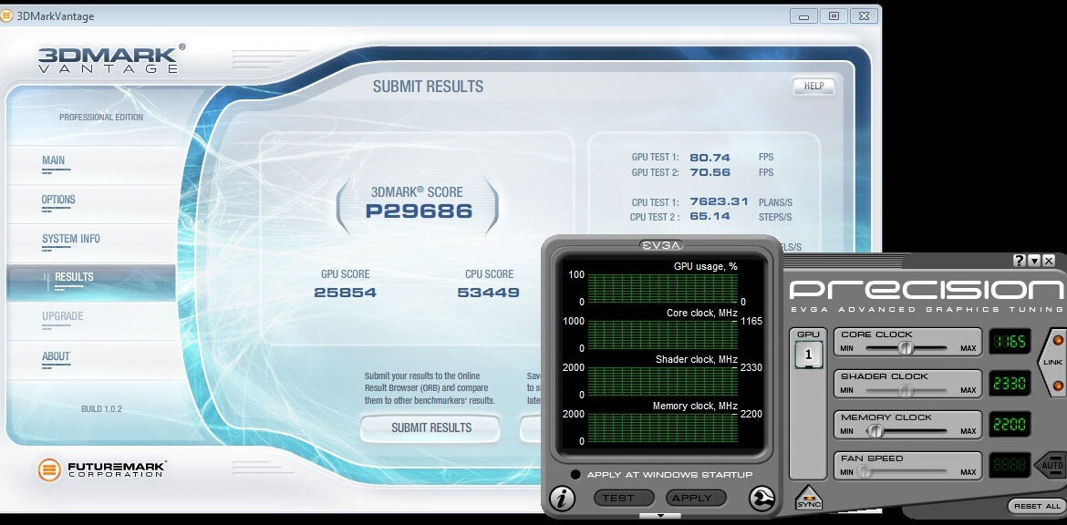The width and height of the screenshot is (1067, 525).
Task: Click the Futuremark Corporation logo
Action: tap(50, 469)
